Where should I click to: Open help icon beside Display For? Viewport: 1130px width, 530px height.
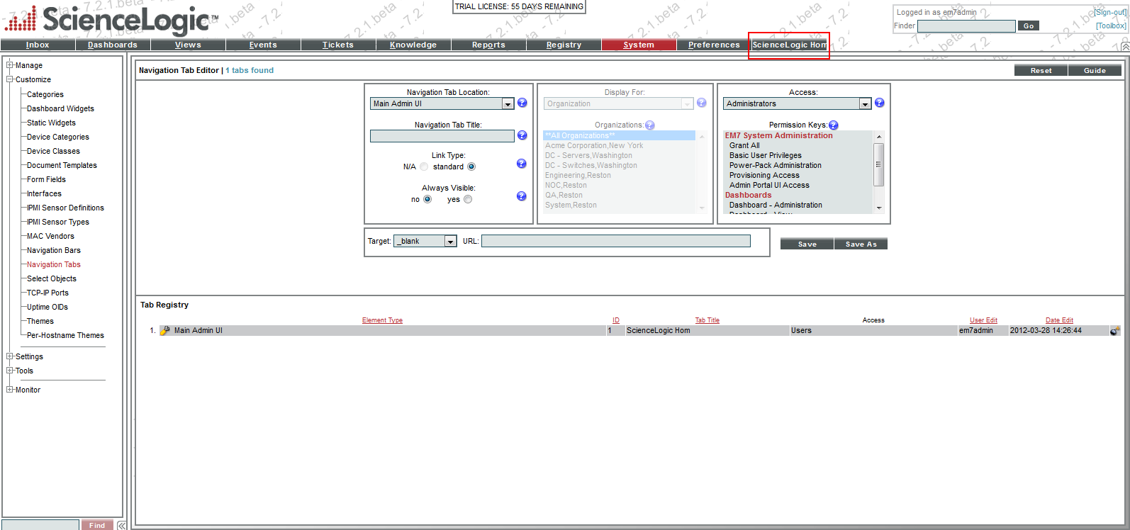tap(702, 103)
